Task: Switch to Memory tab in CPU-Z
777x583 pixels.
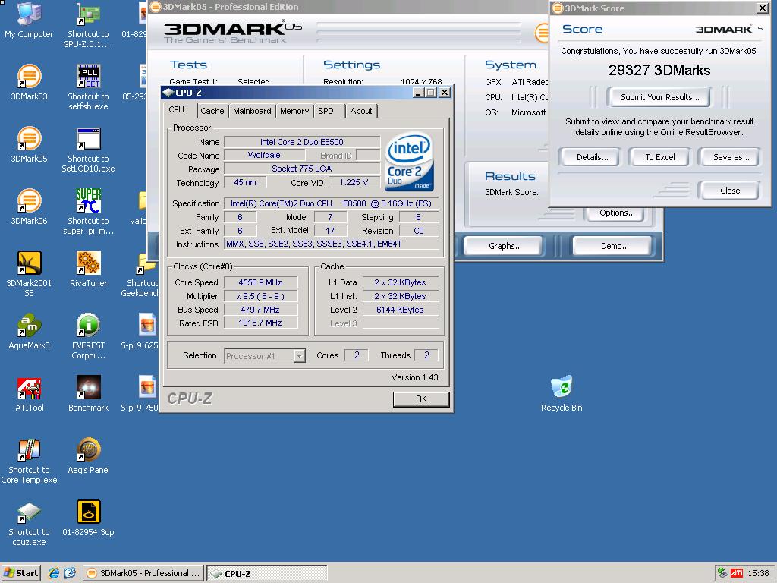Action: click(294, 111)
